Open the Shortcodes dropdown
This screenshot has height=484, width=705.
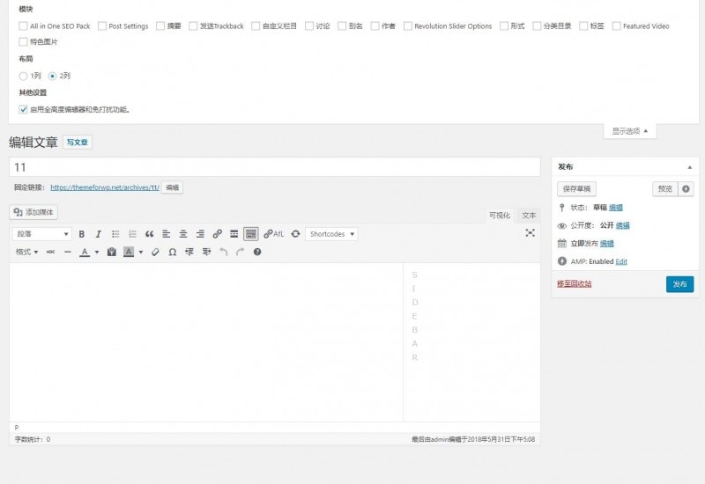tap(331, 234)
